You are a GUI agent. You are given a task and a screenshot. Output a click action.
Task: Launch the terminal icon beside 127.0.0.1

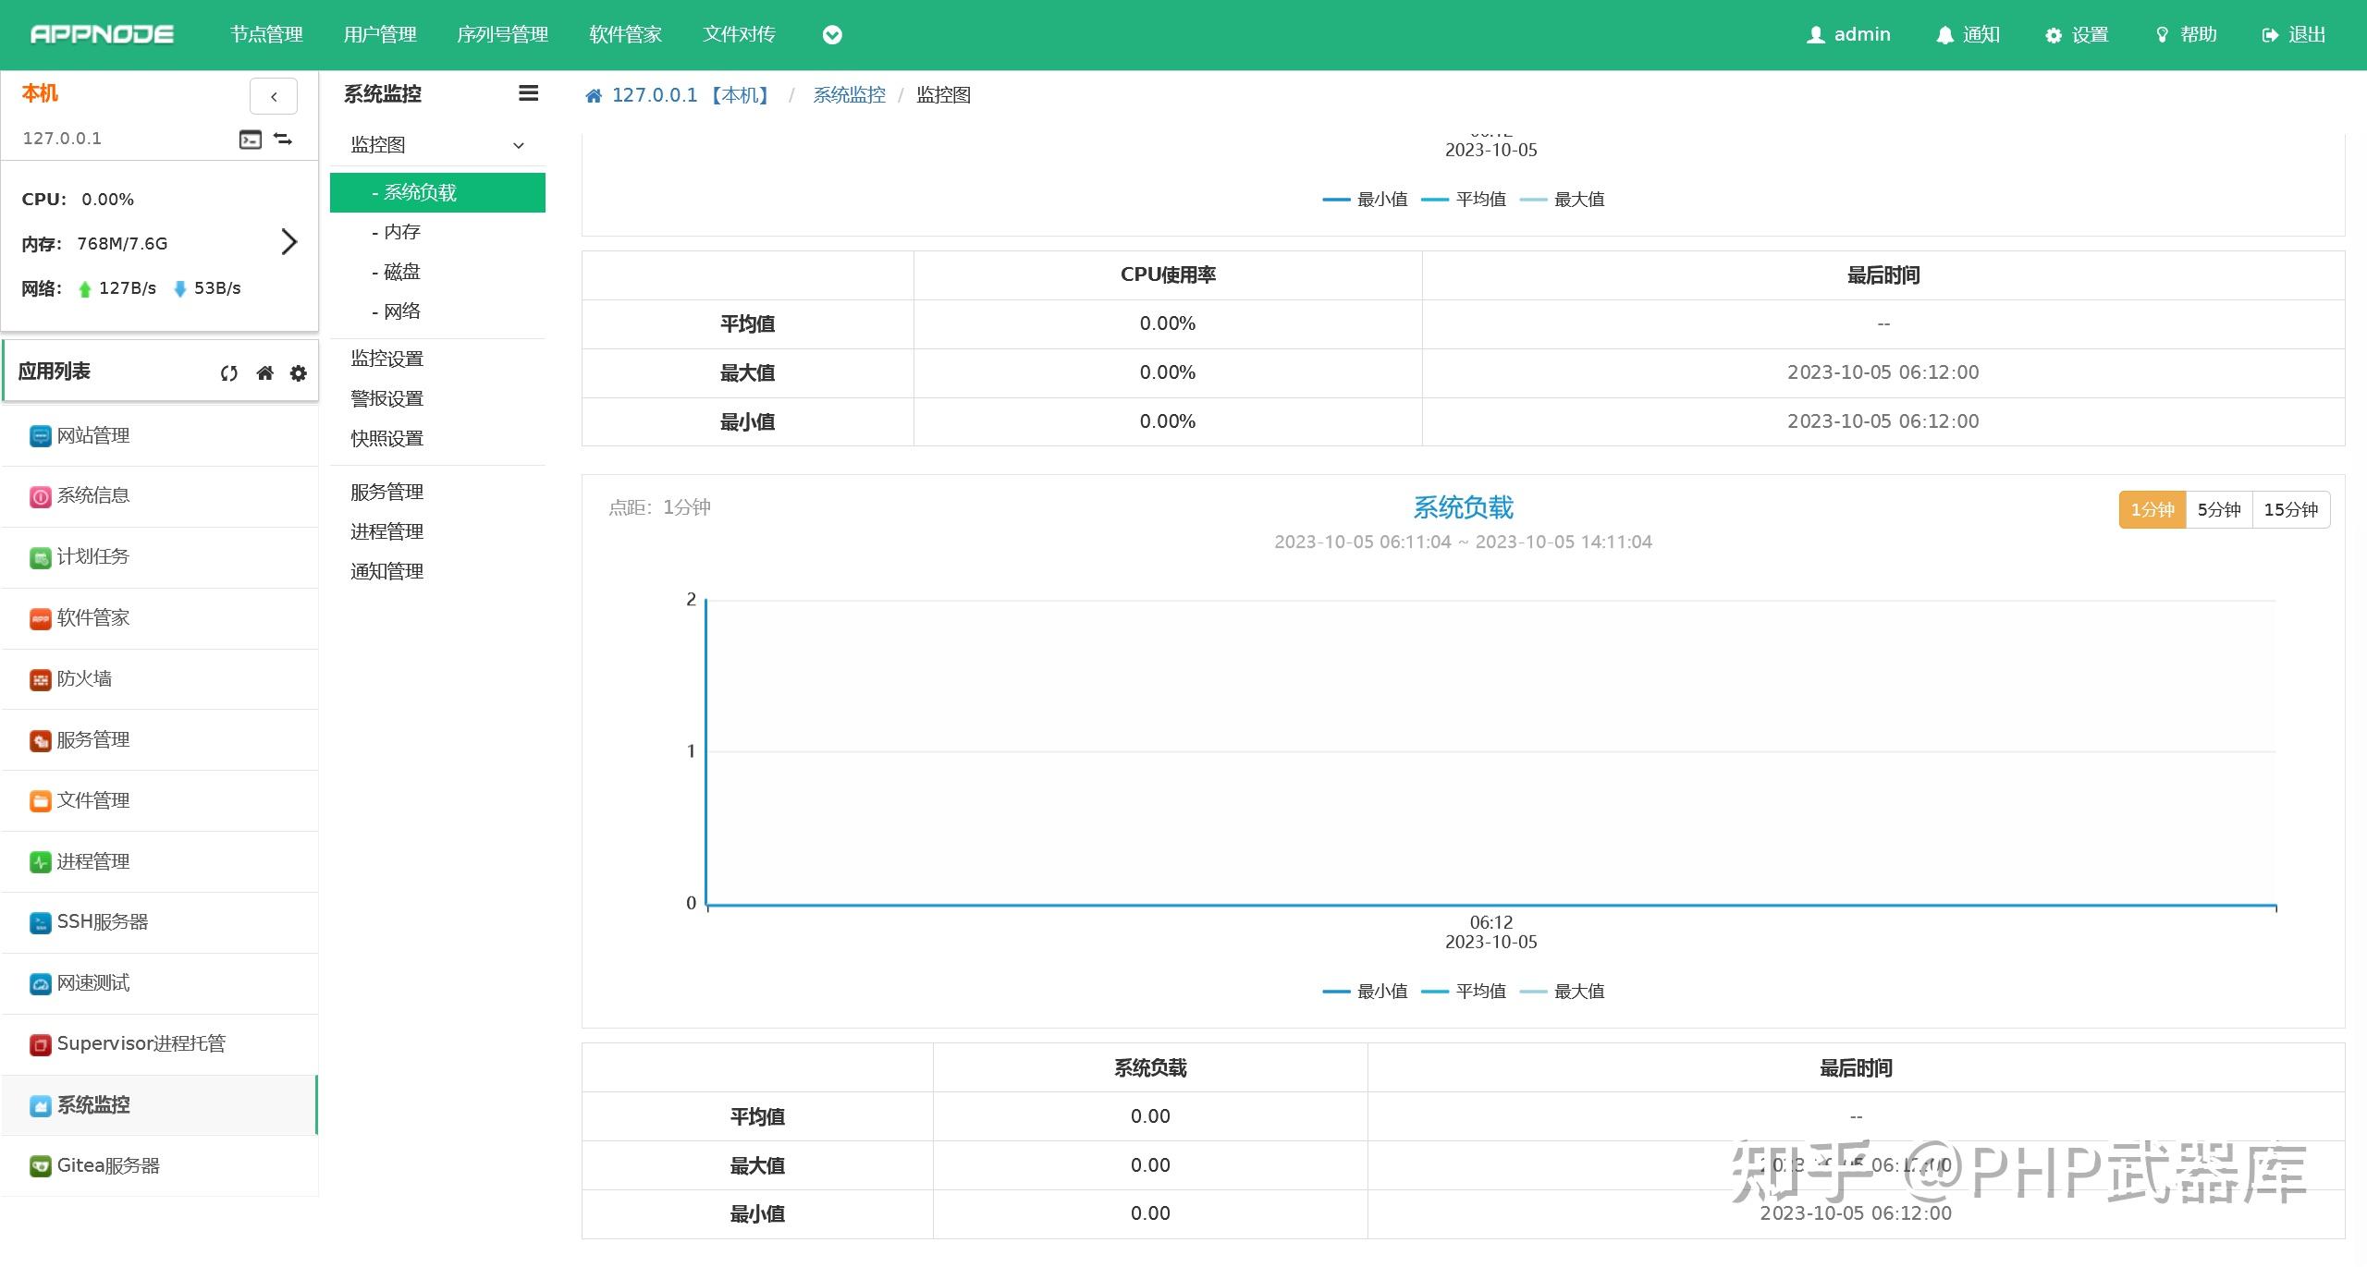pyautogui.click(x=249, y=139)
